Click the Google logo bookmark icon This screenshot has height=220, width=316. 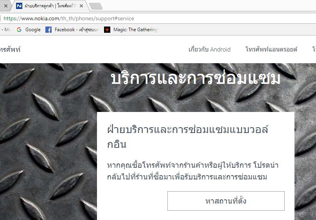(19, 30)
